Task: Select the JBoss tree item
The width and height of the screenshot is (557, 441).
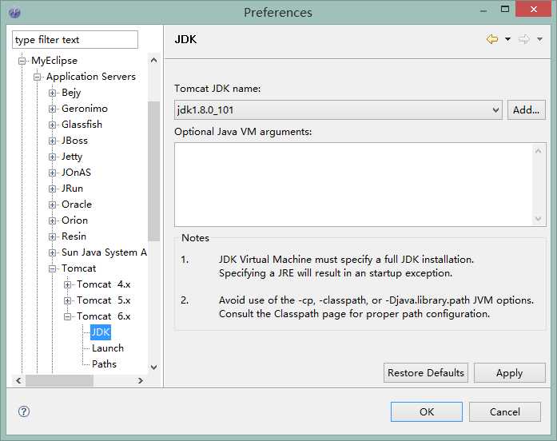Action: coord(74,141)
